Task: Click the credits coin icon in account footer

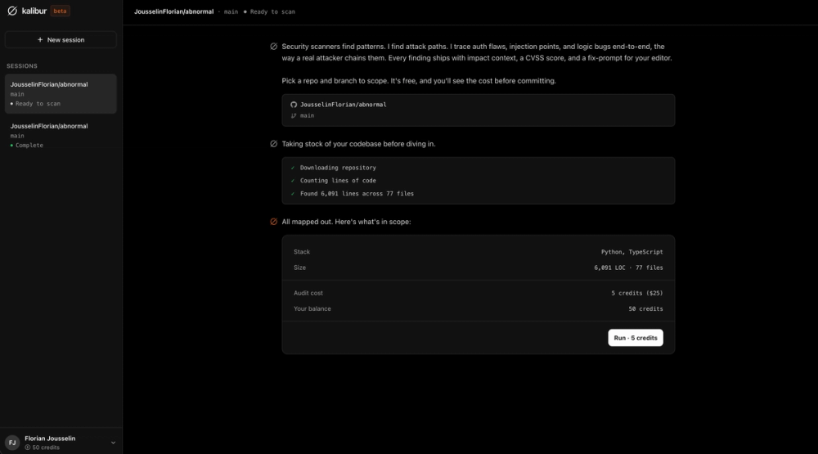Action: pos(28,447)
